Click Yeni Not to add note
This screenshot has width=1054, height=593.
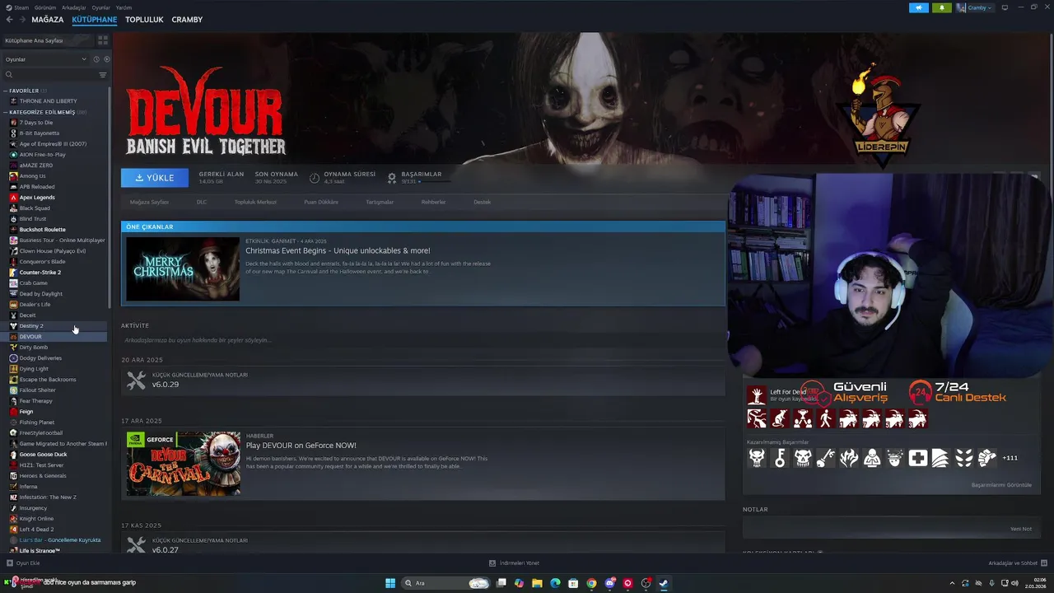pyautogui.click(x=1021, y=529)
